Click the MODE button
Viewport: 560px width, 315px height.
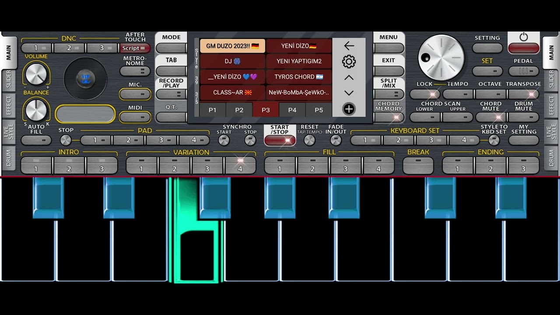pos(171,48)
